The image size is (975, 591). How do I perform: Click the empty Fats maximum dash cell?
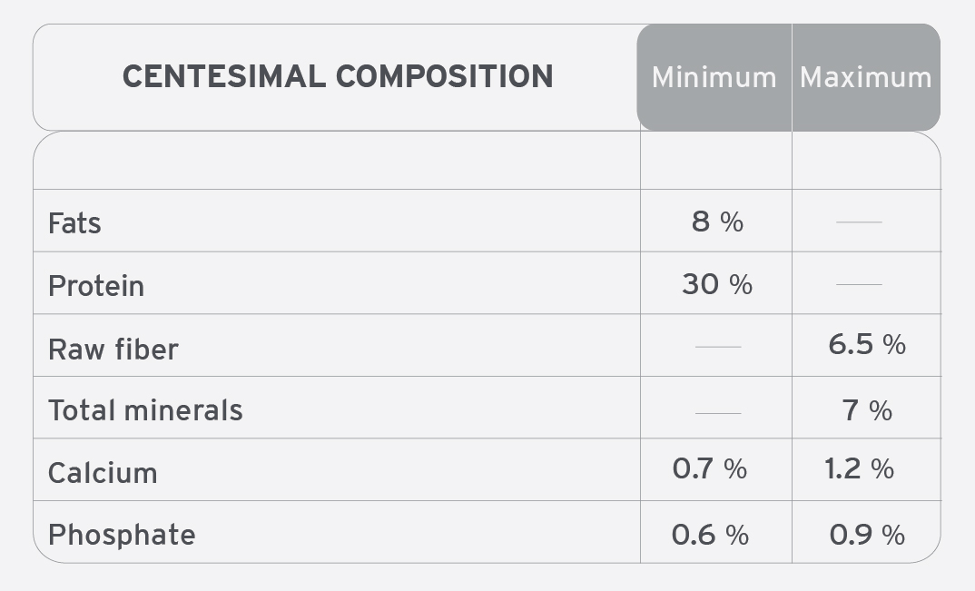(860, 222)
